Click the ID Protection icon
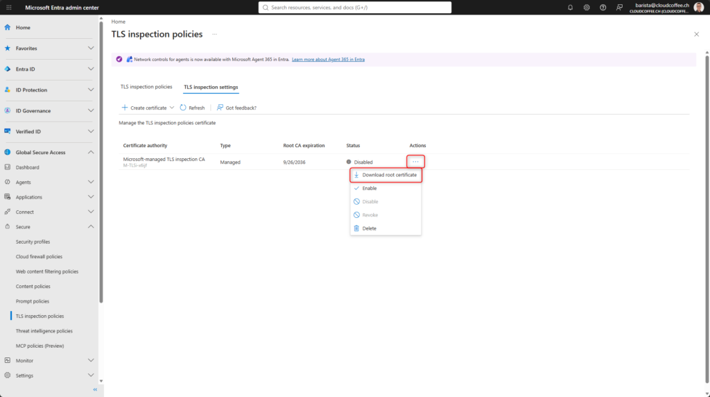 point(7,90)
